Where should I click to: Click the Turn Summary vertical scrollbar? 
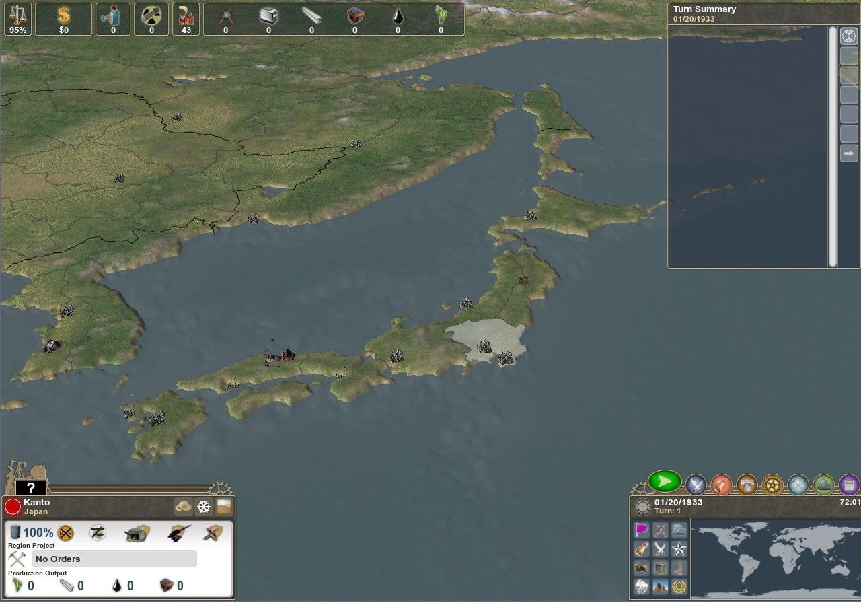[x=833, y=146]
